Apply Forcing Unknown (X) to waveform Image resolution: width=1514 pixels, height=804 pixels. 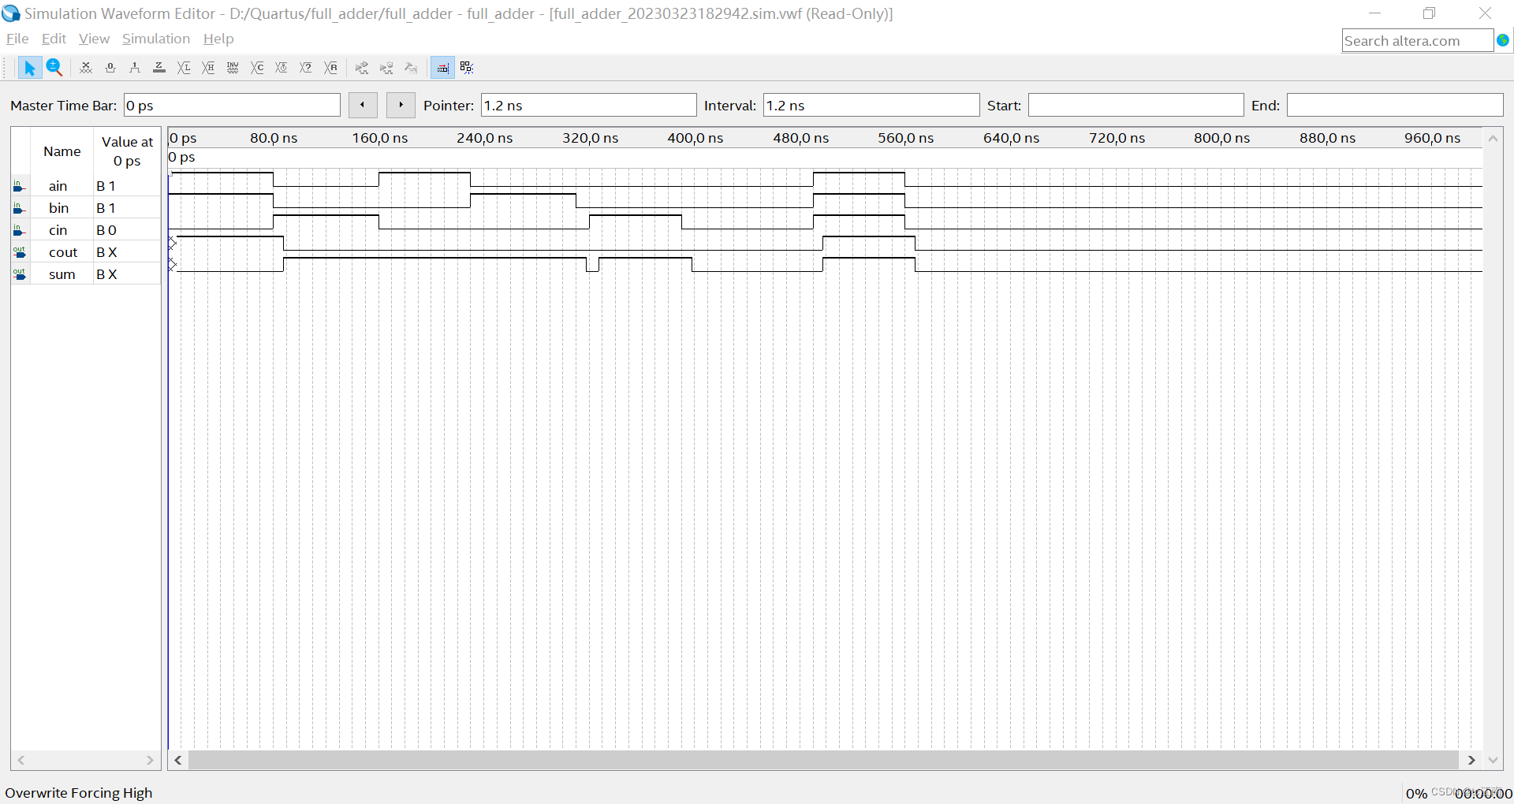[x=86, y=68]
